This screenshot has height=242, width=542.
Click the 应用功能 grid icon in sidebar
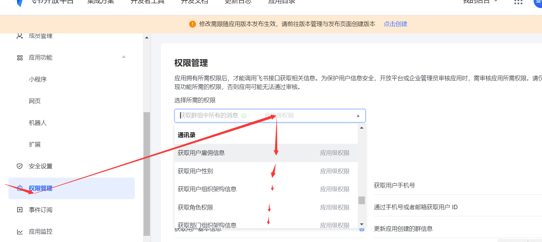(20, 58)
